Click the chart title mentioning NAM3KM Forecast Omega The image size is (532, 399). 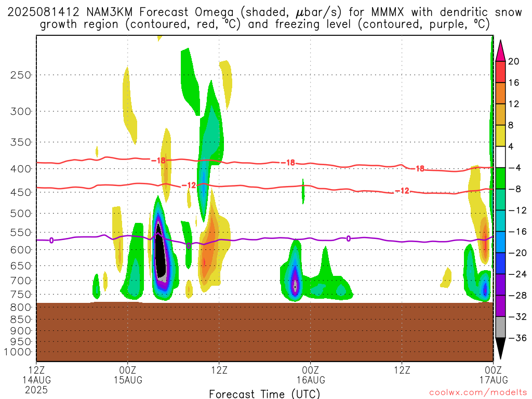pos(264,18)
